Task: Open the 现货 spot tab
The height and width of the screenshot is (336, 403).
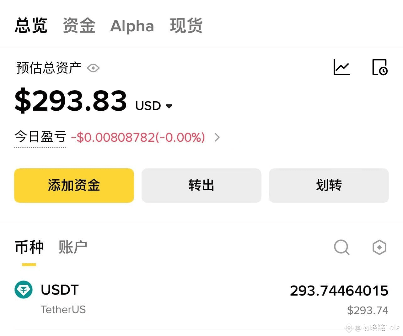Action: tap(186, 26)
